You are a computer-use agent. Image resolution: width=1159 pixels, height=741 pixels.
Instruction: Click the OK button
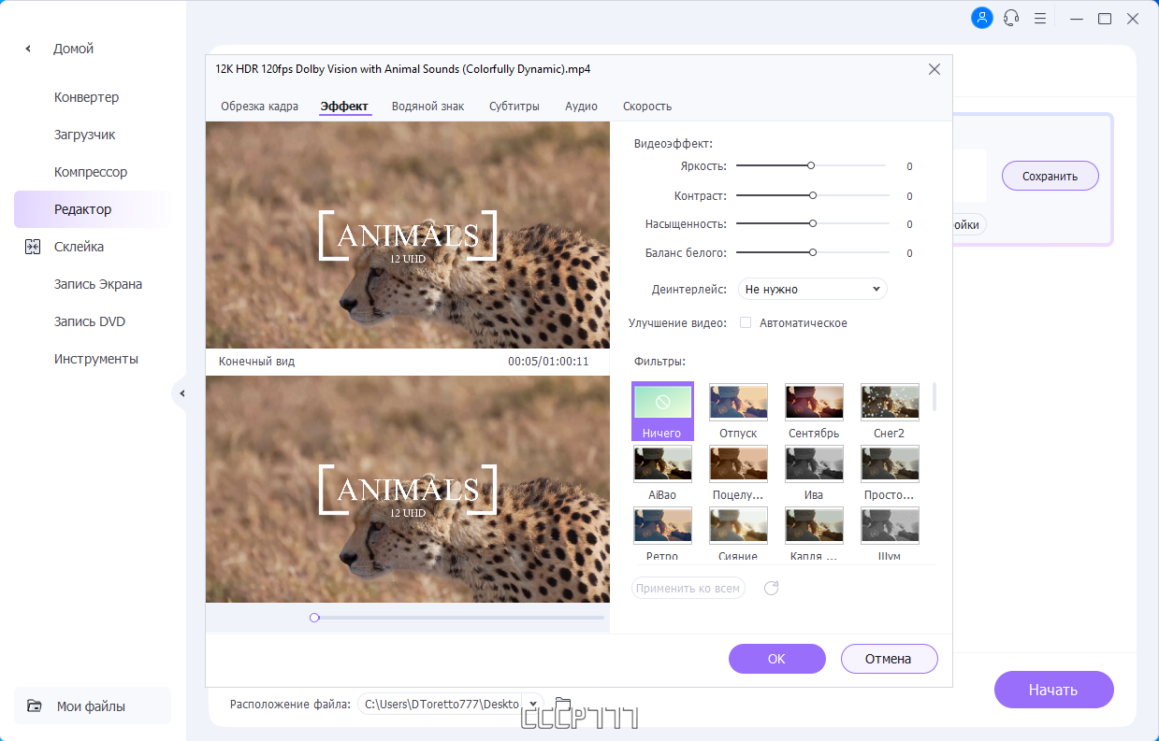[x=777, y=659]
